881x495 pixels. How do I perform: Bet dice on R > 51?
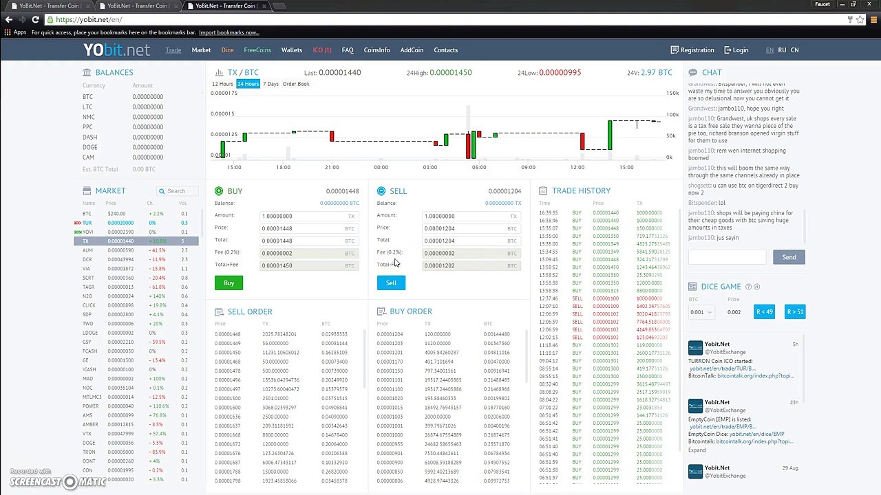794,312
